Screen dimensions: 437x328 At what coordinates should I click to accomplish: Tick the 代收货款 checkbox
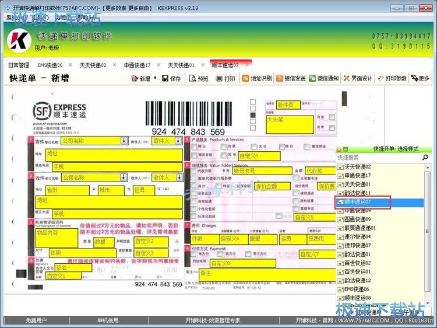pos(194,170)
